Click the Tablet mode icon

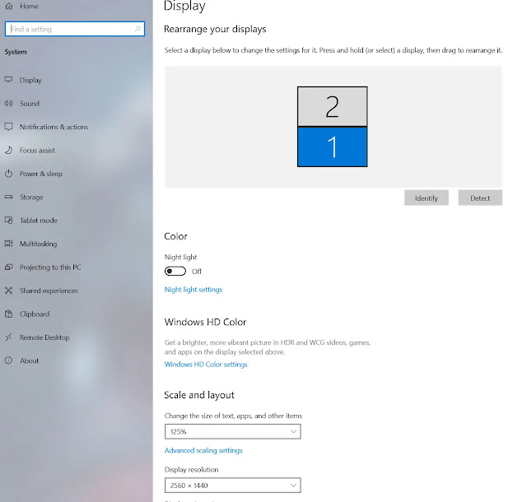(x=9, y=221)
